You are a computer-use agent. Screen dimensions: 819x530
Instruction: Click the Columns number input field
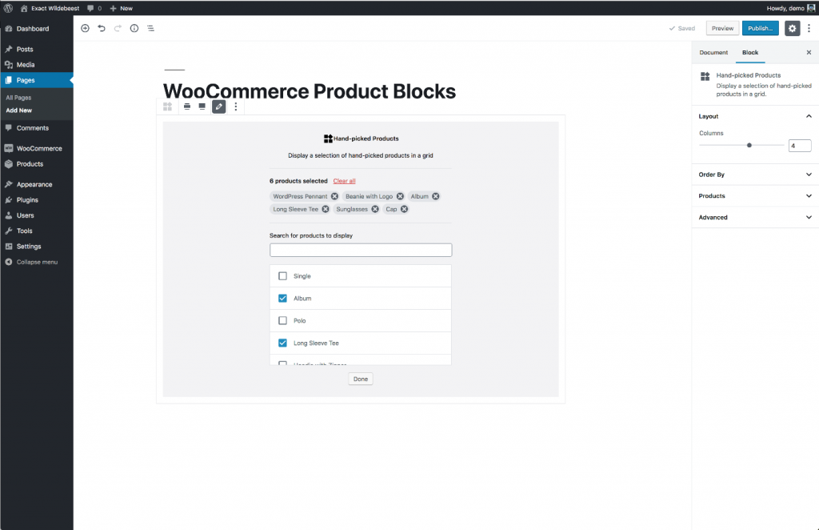(x=800, y=146)
